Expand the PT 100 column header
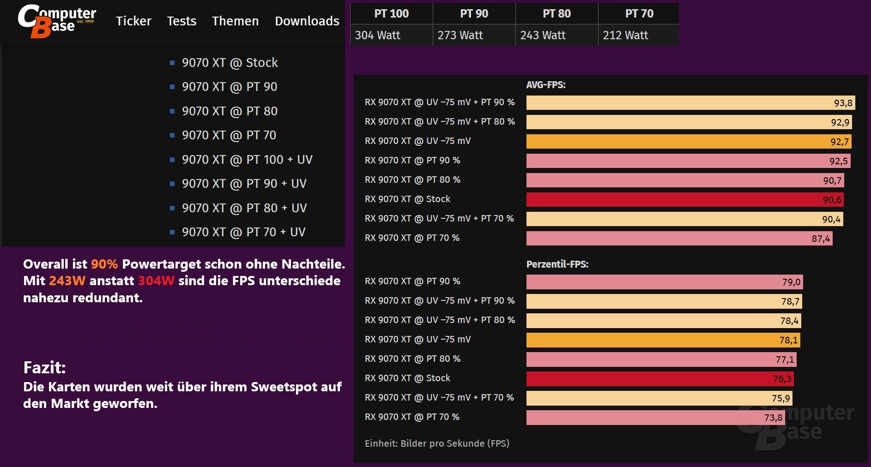This screenshot has height=467, width=871. (391, 13)
